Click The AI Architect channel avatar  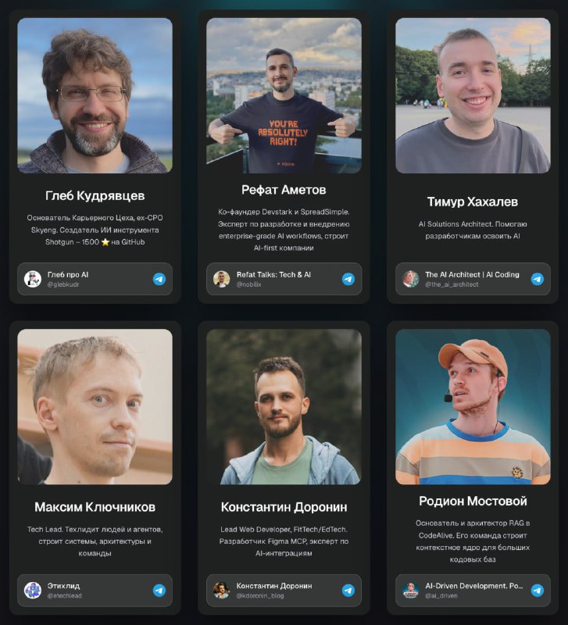pyautogui.click(x=410, y=279)
